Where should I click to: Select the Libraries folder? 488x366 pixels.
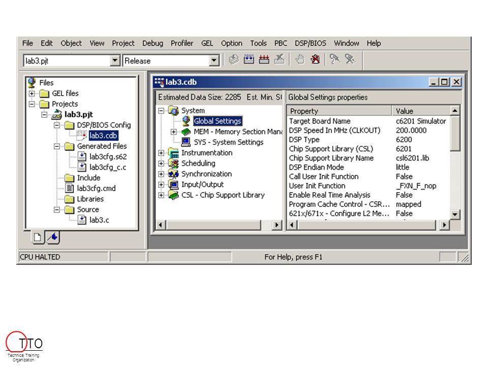click(90, 199)
